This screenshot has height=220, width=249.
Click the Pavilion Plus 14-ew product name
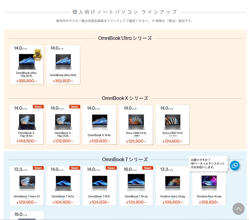(209, 196)
